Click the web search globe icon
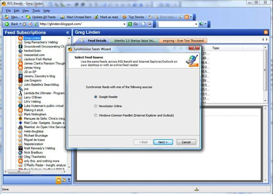 point(201,24)
